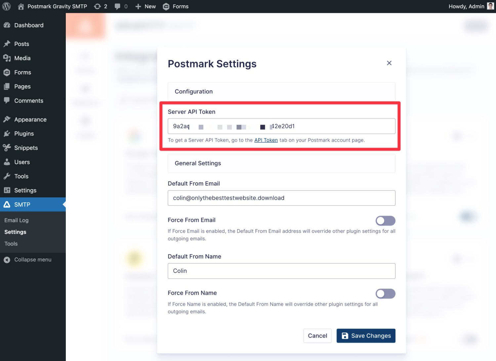Click Postmark Gravity SMTP site name
The width and height of the screenshot is (496, 361).
click(x=57, y=6)
